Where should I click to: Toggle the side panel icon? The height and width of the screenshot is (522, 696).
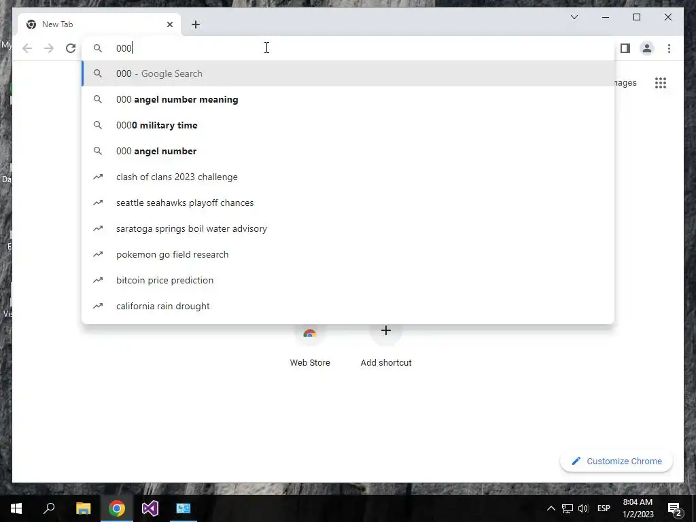point(625,48)
